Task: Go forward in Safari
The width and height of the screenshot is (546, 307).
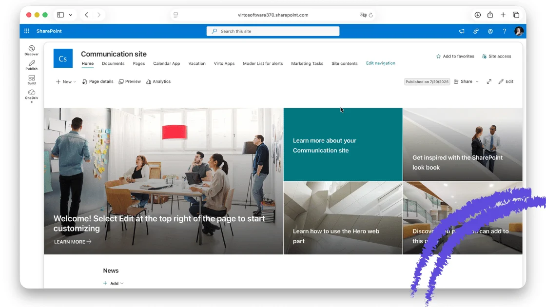Action: tap(99, 15)
